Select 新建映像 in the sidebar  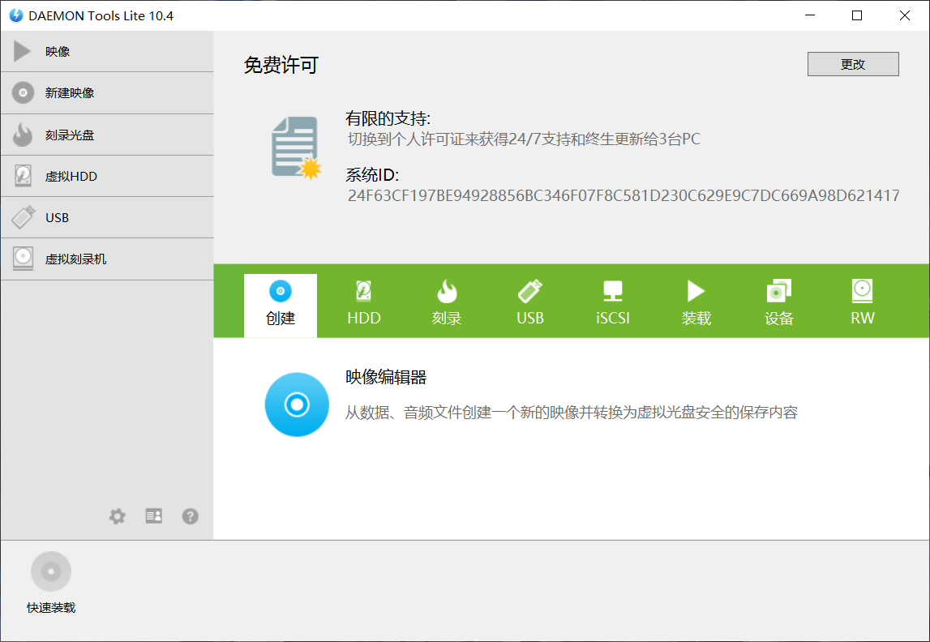pyautogui.click(x=107, y=93)
